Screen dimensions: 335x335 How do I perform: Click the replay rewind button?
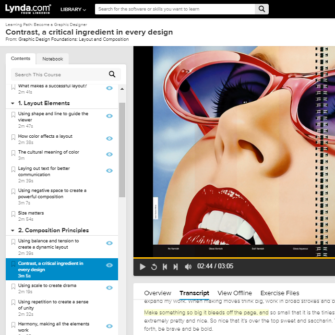click(154, 267)
